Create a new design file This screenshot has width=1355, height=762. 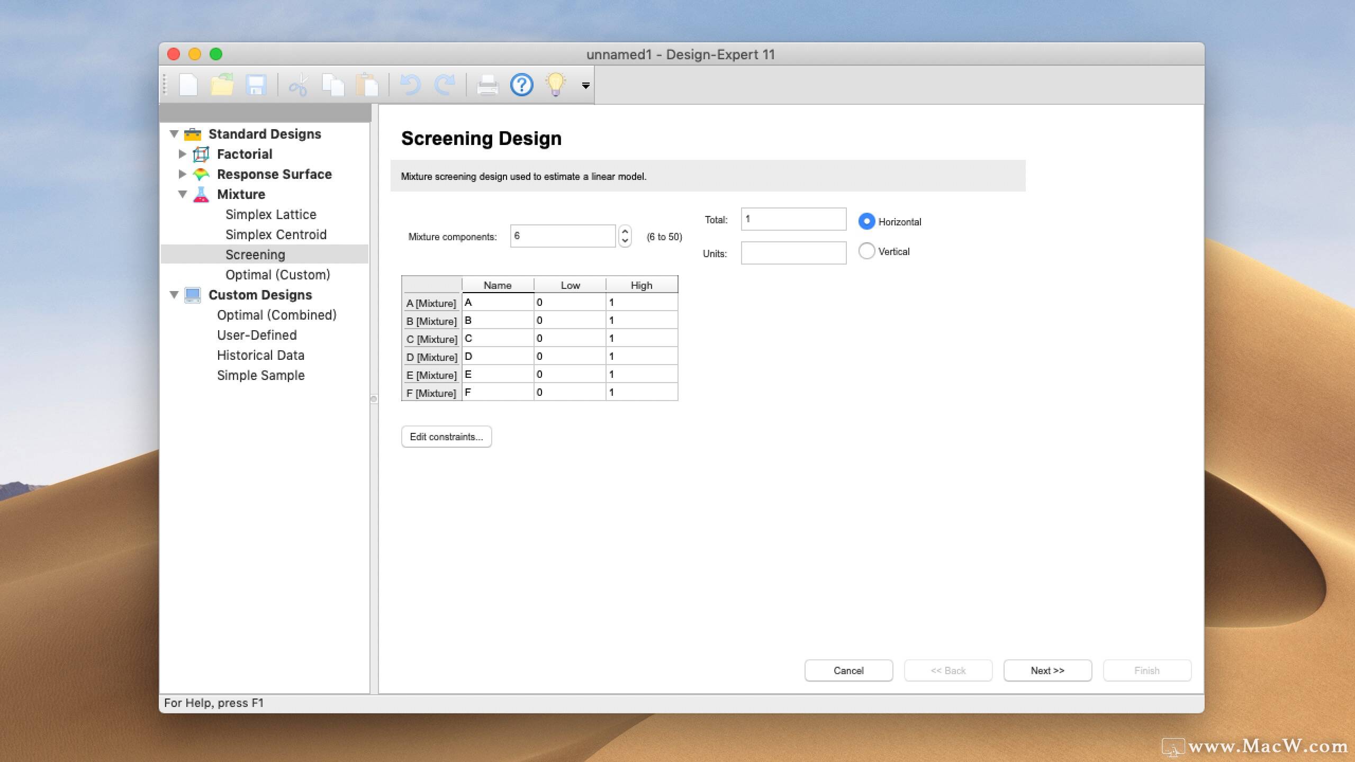(188, 85)
